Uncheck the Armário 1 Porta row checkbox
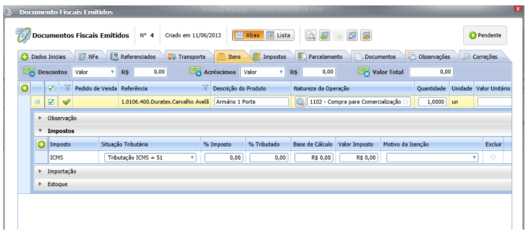This screenshot has width=527, height=236. click(x=51, y=102)
